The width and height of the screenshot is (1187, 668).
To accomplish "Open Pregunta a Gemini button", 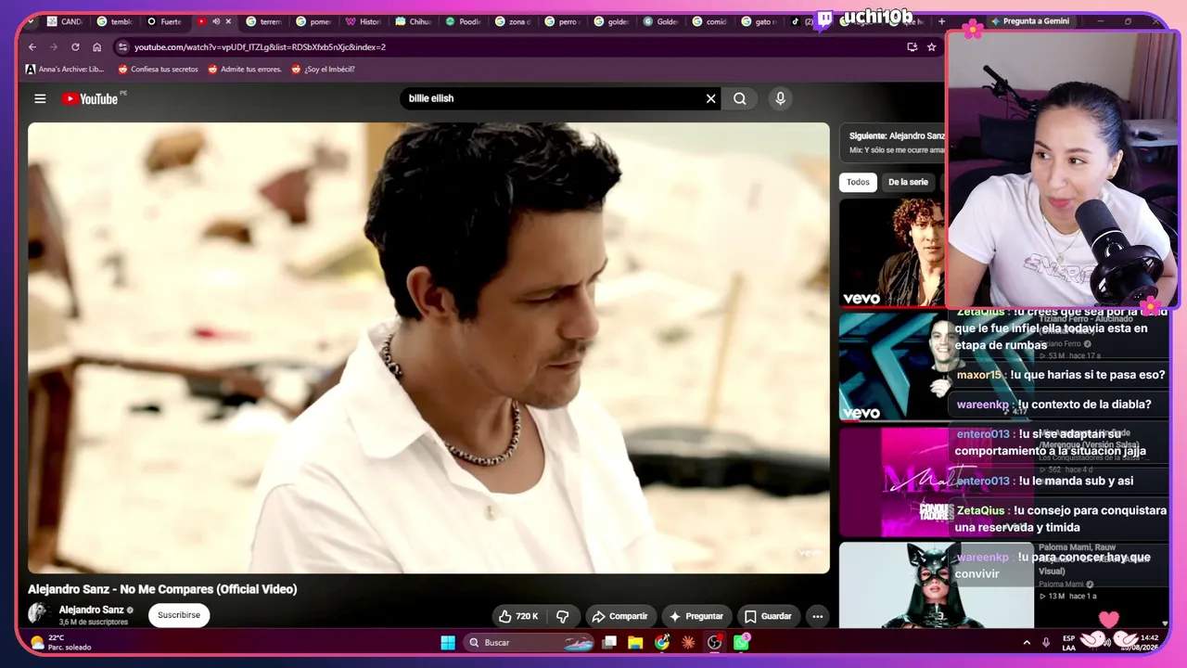I will point(1029,21).
